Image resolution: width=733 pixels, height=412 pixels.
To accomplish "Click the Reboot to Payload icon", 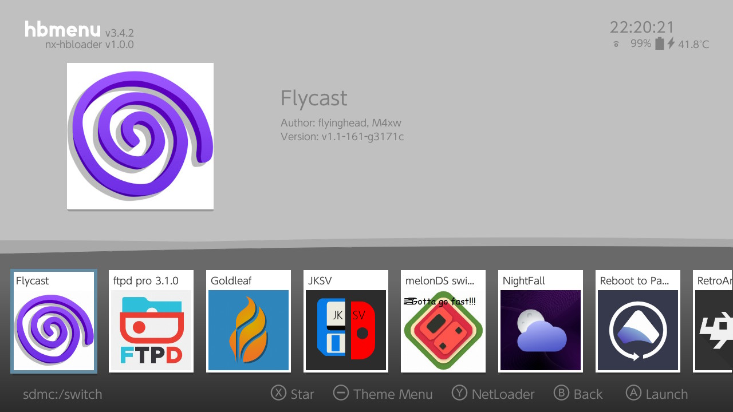I will [x=637, y=329].
